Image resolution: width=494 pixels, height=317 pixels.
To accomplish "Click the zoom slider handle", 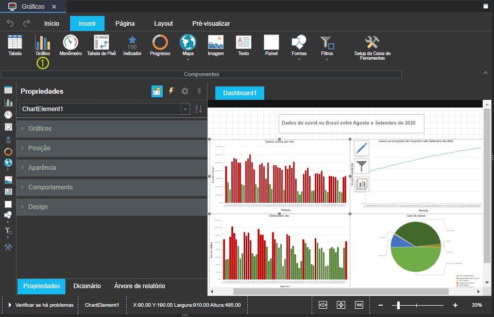I will (399, 305).
